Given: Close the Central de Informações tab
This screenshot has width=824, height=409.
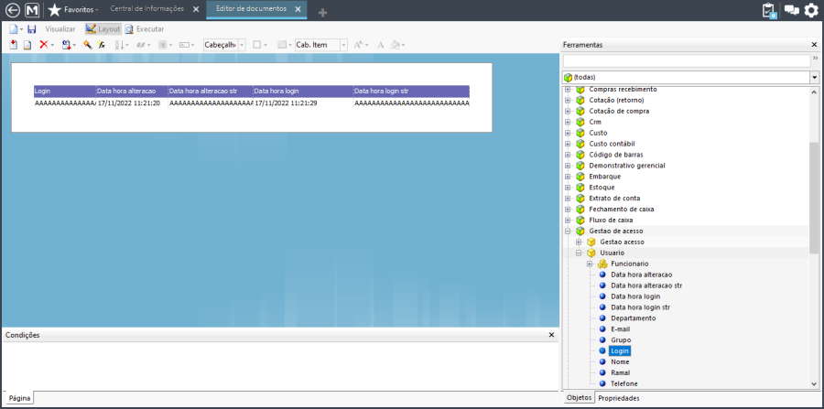Looking at the screenshot, I should point(196,9).
